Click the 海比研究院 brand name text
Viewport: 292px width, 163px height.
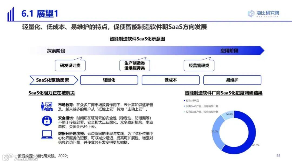(268, 13)
